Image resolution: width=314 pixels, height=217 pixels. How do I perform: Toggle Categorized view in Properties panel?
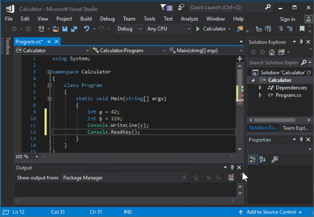coord(253,159)
